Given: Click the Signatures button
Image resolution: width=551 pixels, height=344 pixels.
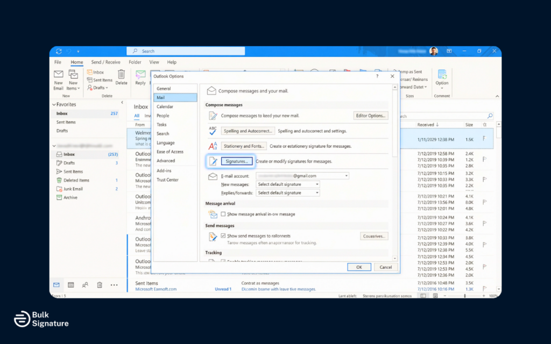Looking at the screenshot, I should [236, 161].
